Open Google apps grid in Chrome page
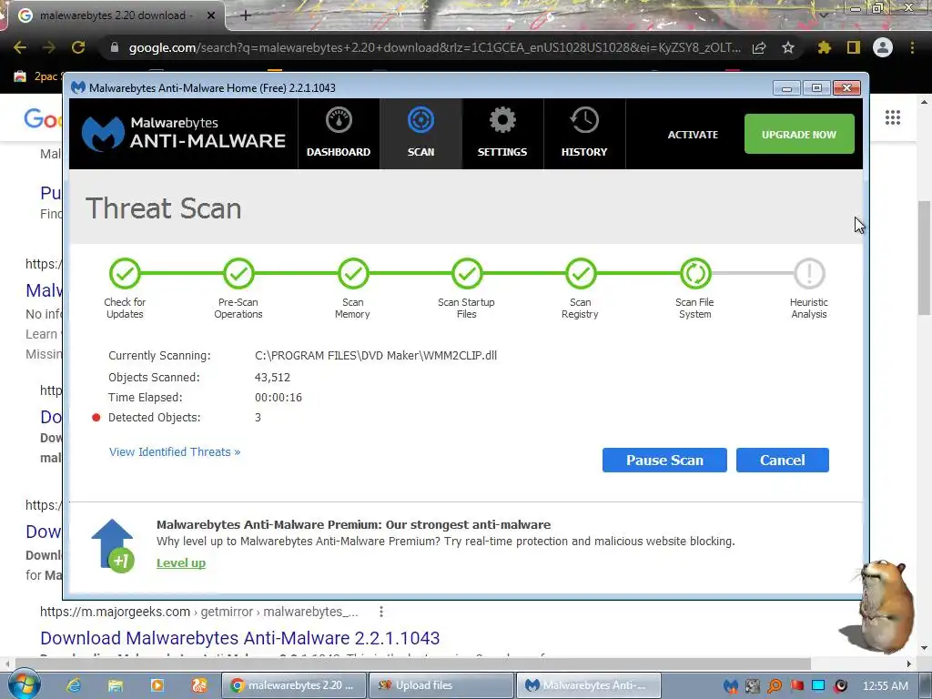This screenshot has width=932, height=699. click(x=892, y=117)
